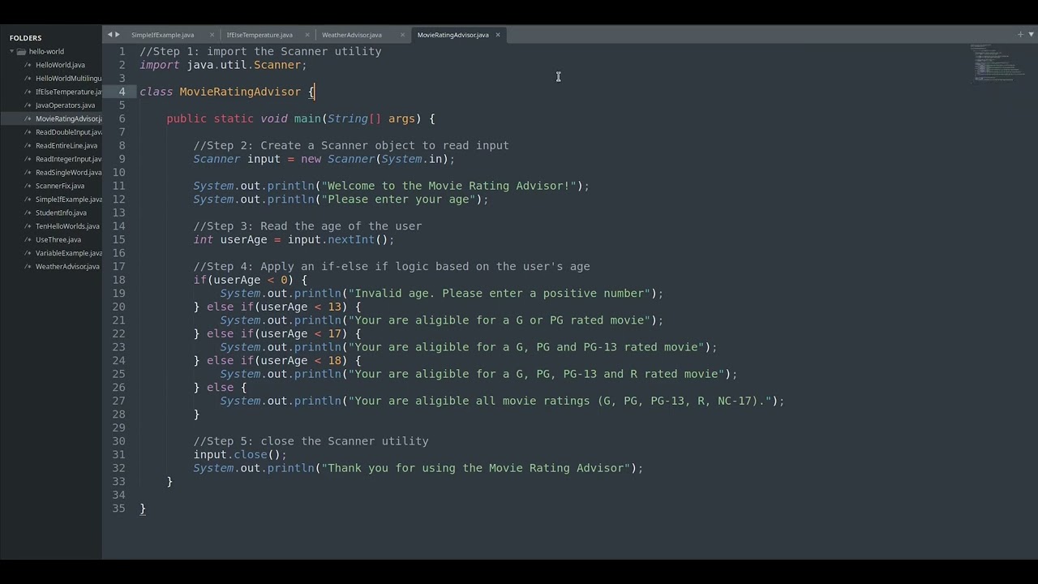Click the "//Step 3" comment line

[307, 226]
